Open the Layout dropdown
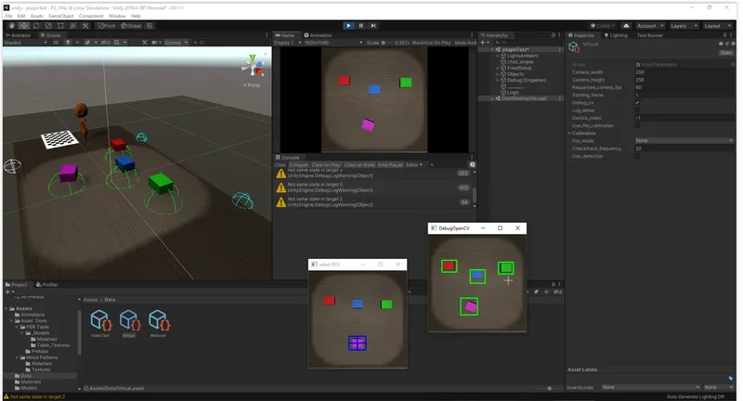Screen dimensions: 743x401 point(717,26)
